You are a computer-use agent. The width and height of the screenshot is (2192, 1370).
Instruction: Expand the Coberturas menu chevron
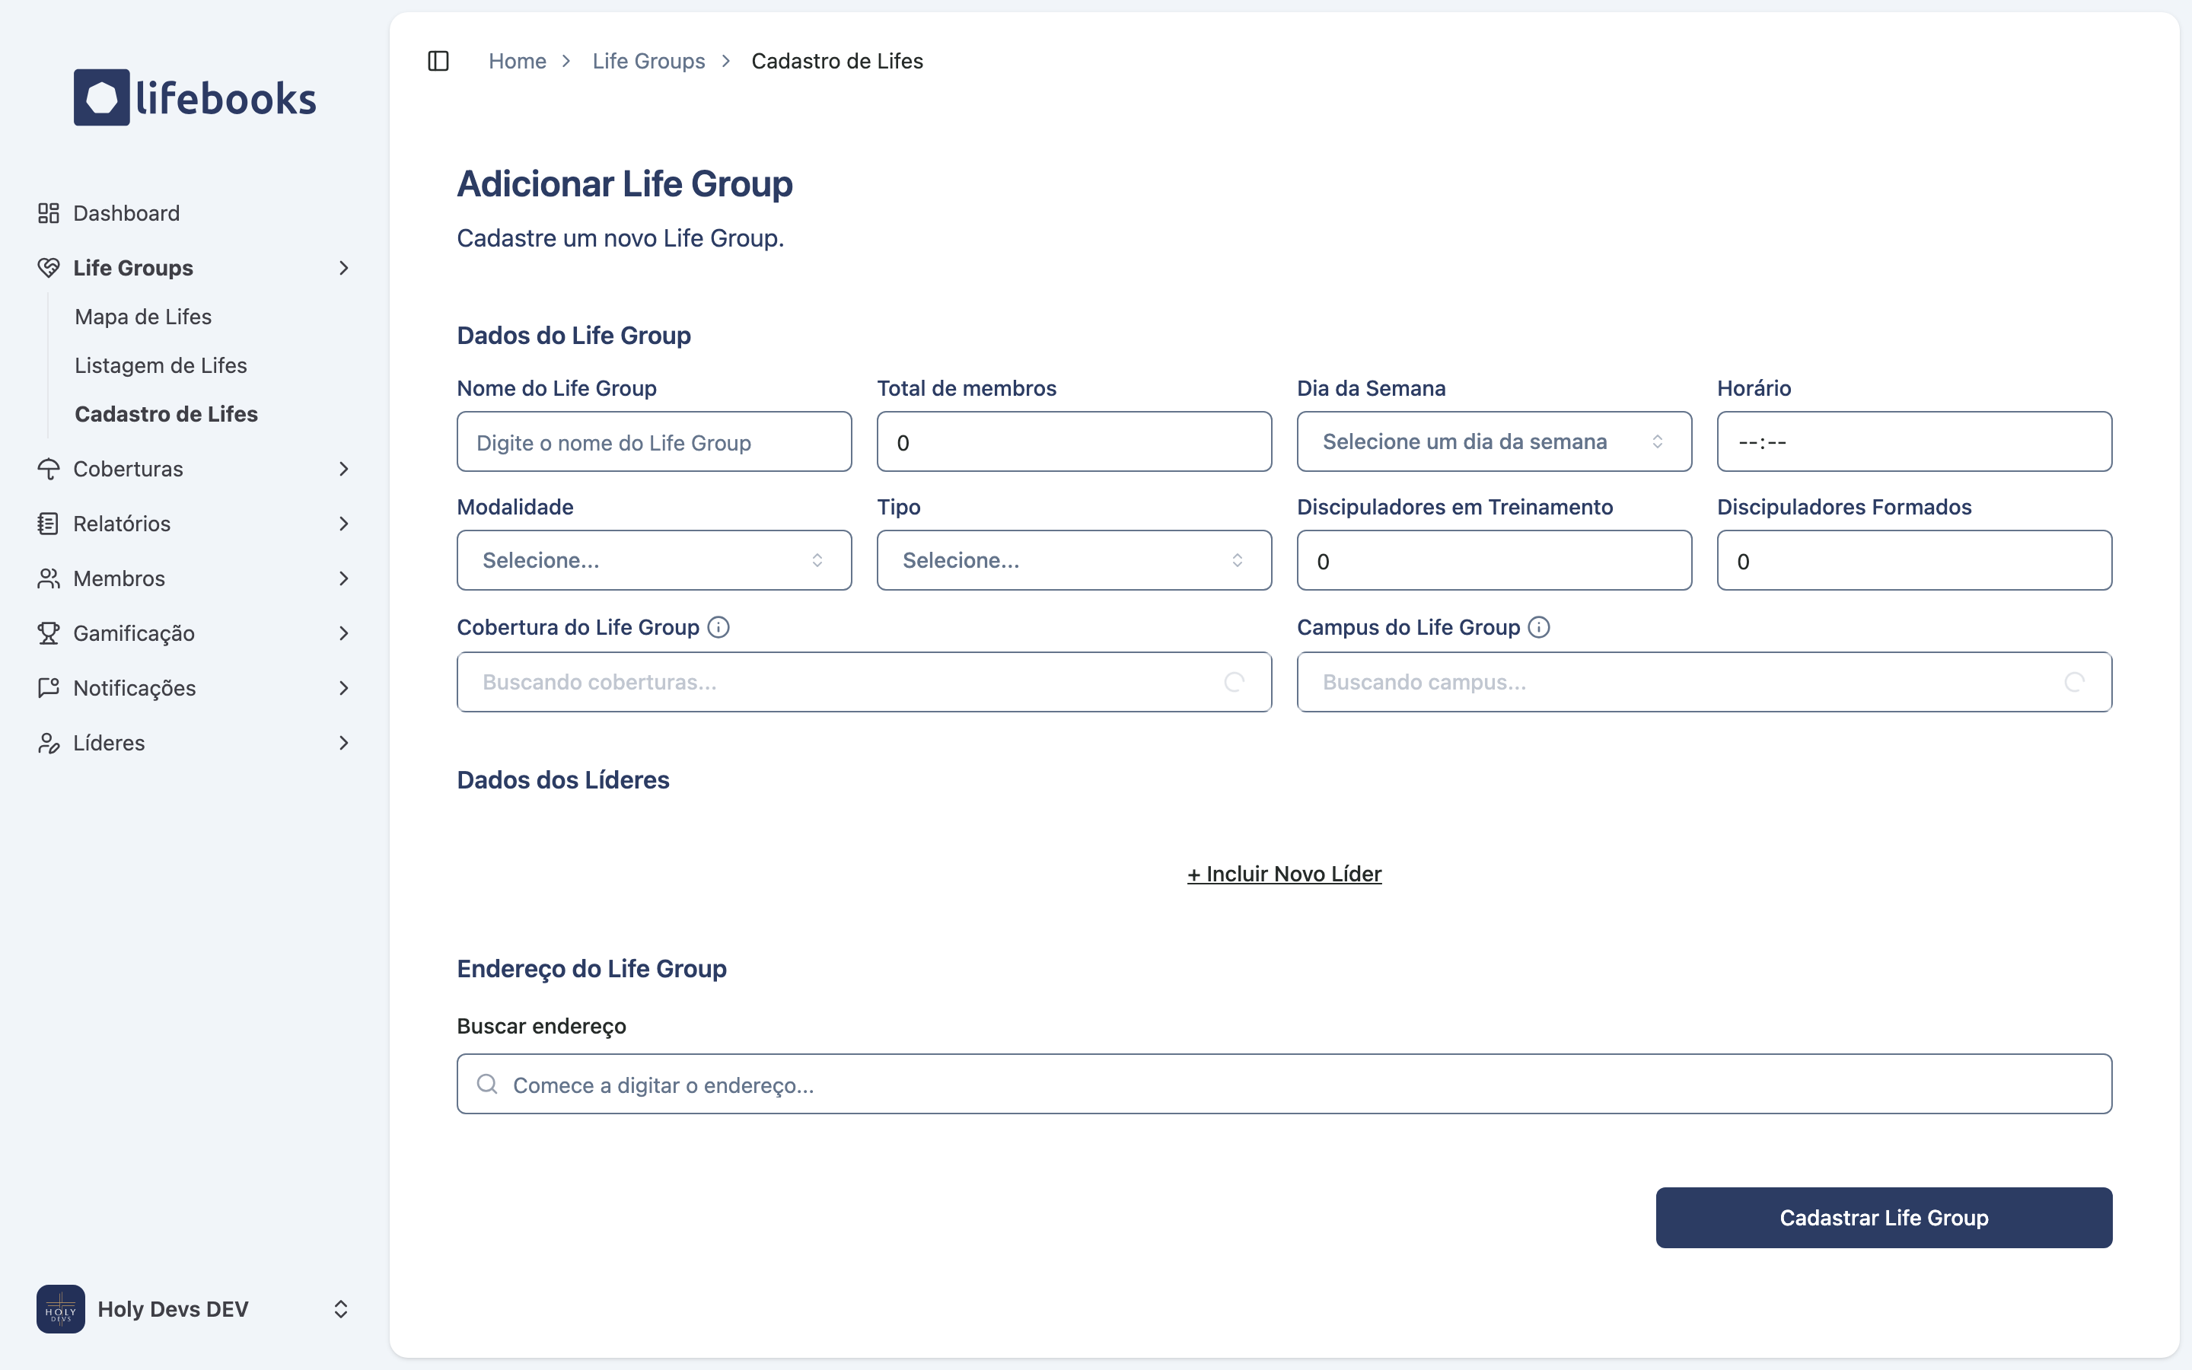point(343,468)
